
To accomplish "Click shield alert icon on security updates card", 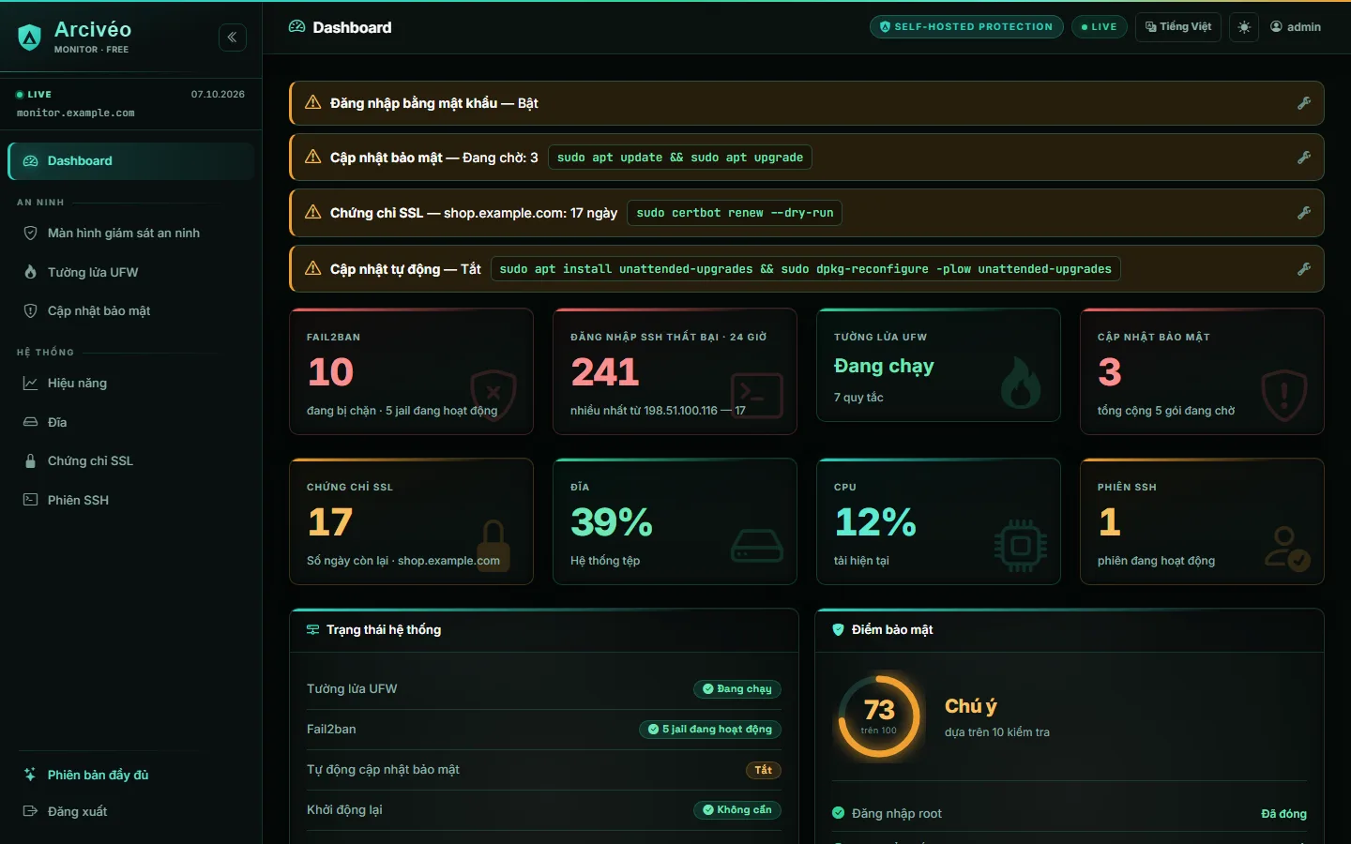I will point(1284,395).
